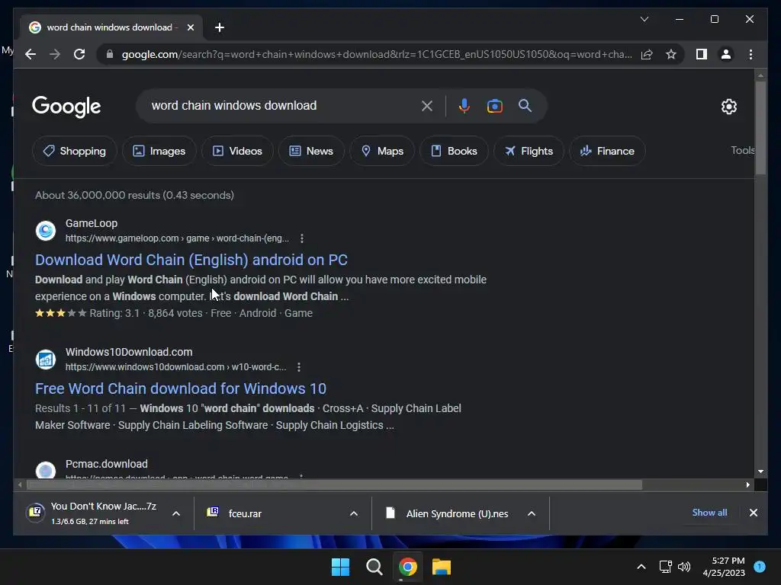The image size is (781, 585).
Task: Open more options for Windows10Download result
Action: [299, 367]
